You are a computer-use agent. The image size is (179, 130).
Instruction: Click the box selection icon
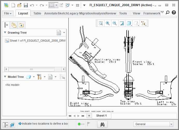pyautogui.click(x=52, y=5)
